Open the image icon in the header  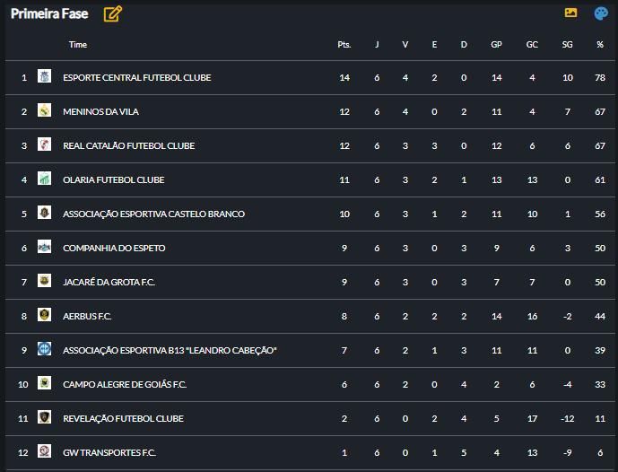(570, 13)
